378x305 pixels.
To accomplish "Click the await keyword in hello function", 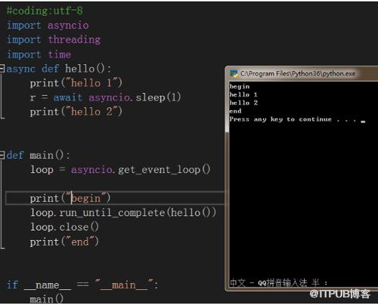I will (x=68, y=97).
